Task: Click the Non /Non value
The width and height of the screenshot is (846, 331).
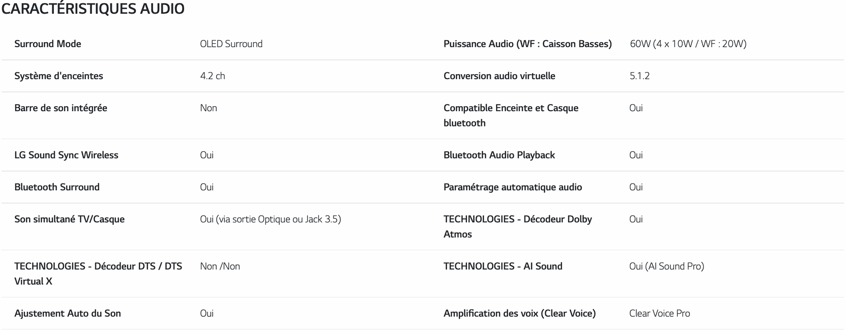Action: pos(220,267)
